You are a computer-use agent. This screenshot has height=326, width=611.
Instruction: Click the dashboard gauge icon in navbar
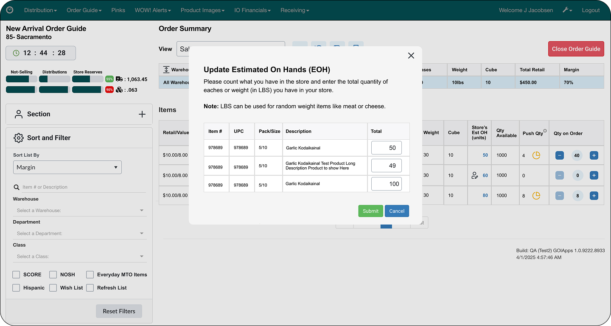(x=10, y=10)
